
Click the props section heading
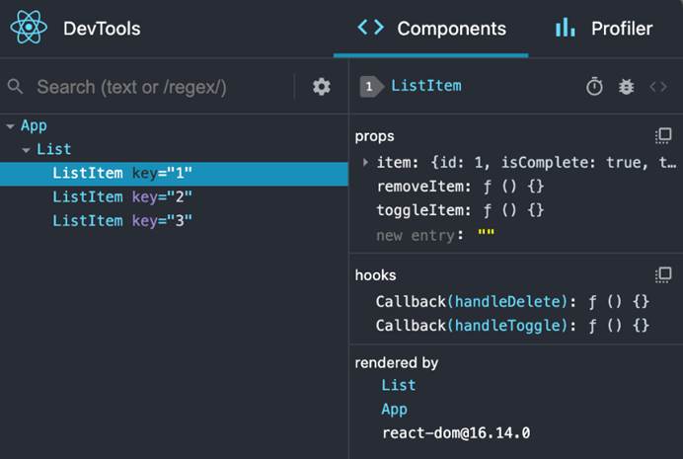point(375,136)
